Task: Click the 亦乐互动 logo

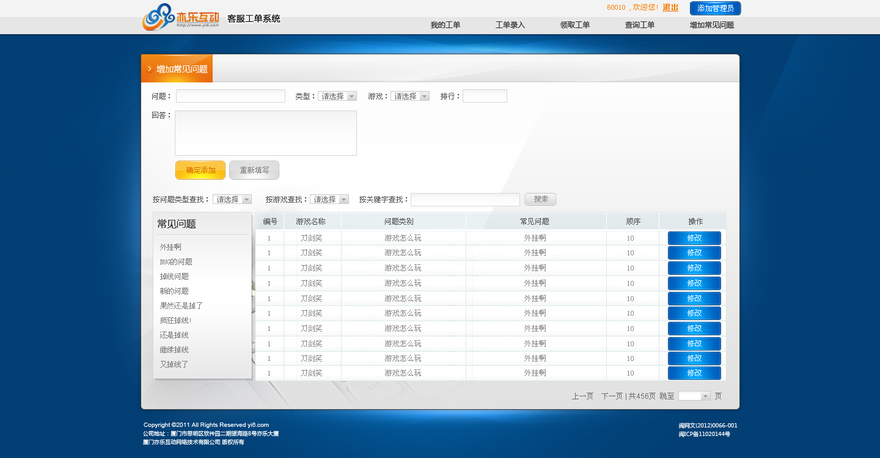Action: pos(181,17)
